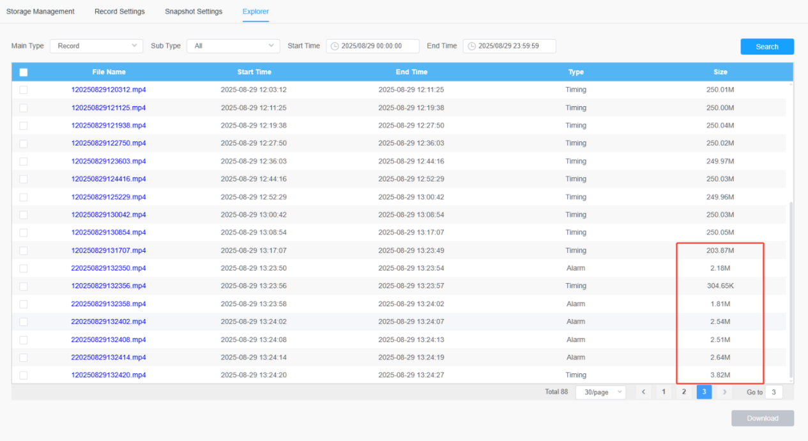The image size is (808, 441).
Task: Click the Size column header
Action: coord(720,72)
